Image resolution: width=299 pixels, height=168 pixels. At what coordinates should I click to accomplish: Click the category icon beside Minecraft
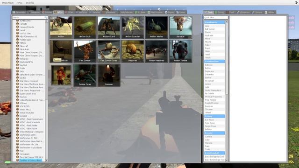coord(18,46)
